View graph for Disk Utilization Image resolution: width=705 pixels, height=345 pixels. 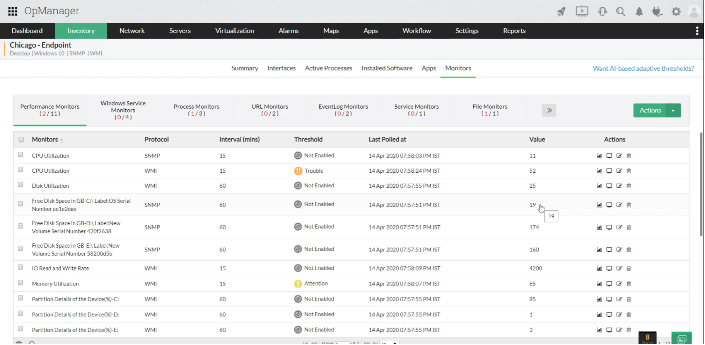[599, 186]
